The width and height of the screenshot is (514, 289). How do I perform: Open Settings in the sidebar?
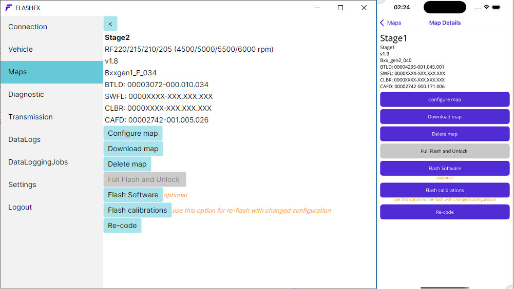(22, 184)
